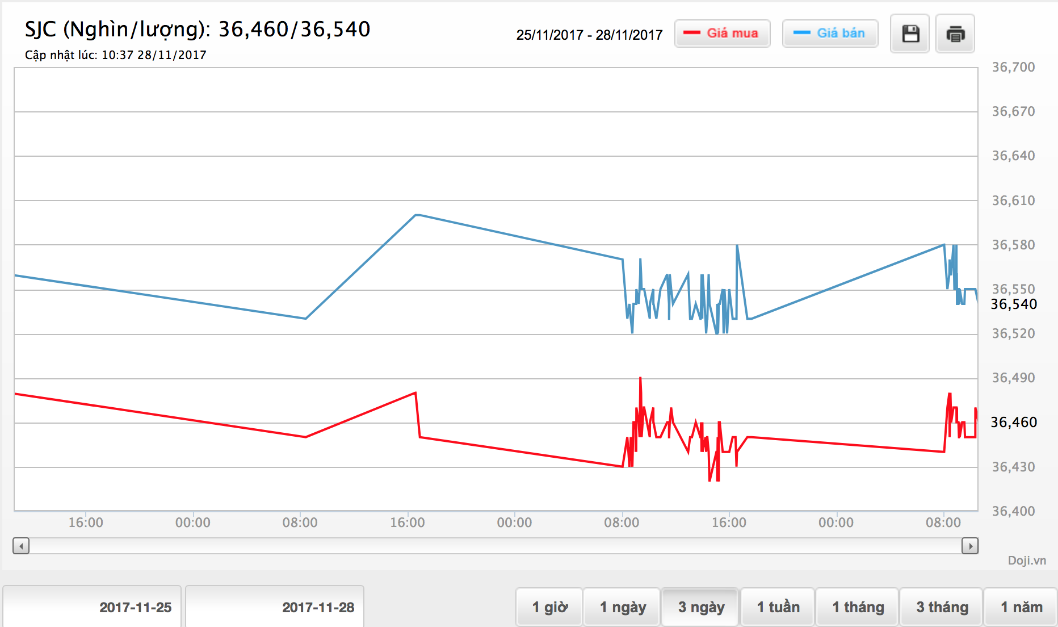Image resolution: width=1058 pixels, height=627 pixels.
Task: Select the 1 giờ range
Action: pos(549,607)
